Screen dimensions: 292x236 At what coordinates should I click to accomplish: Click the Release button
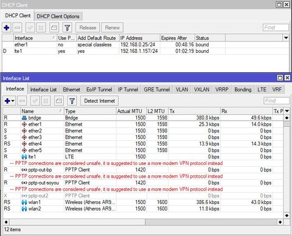(x=88, y=27)
